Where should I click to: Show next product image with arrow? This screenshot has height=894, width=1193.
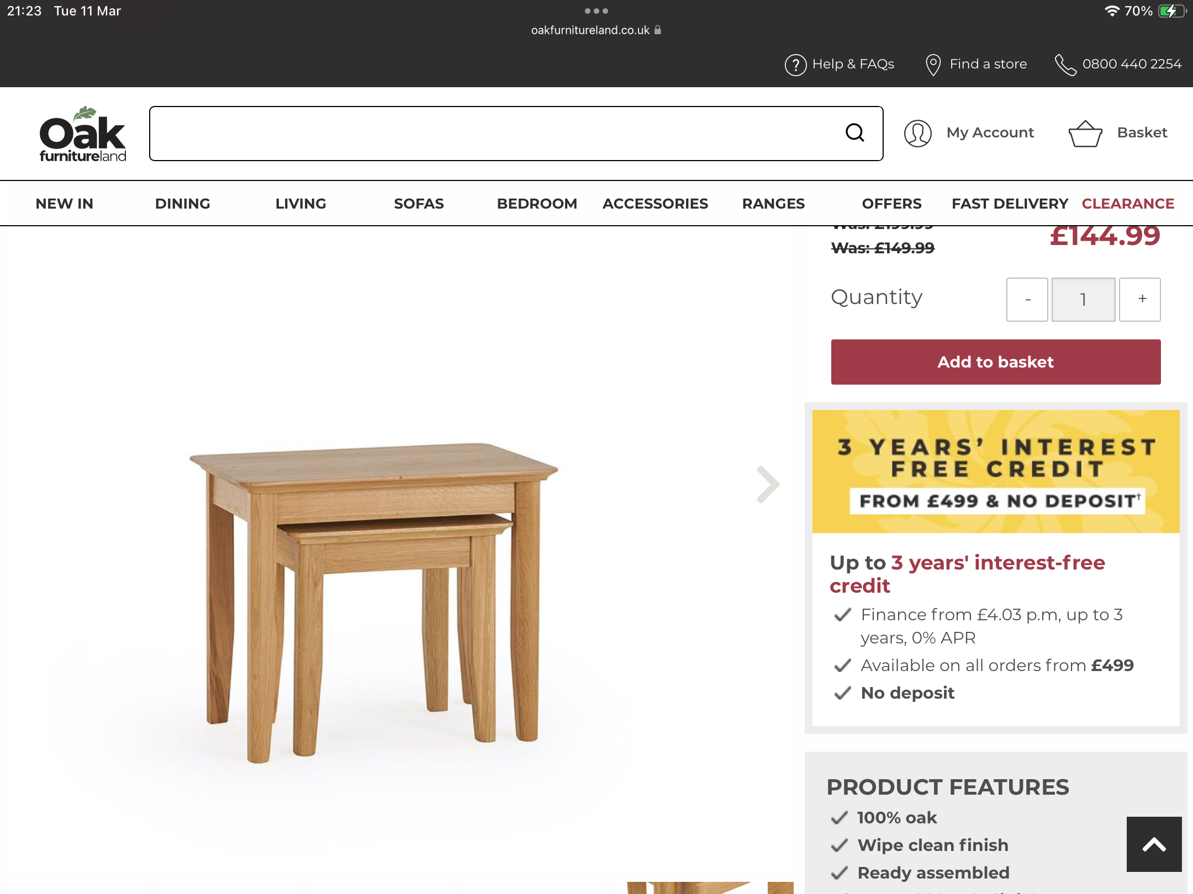pyautogui.click(x=768, y=485)
